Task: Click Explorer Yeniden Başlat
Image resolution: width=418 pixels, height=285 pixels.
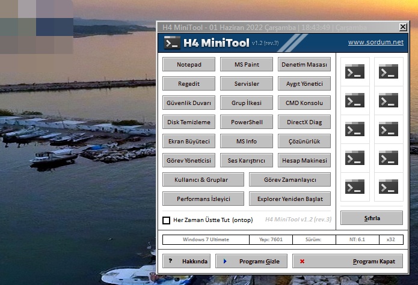Action: tap(290, 199)
